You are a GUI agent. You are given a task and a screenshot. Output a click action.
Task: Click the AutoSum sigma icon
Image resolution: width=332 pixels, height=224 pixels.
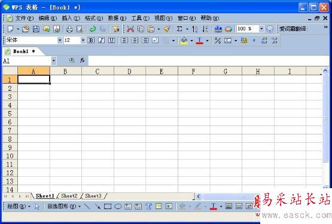click(x=179, y=29)
